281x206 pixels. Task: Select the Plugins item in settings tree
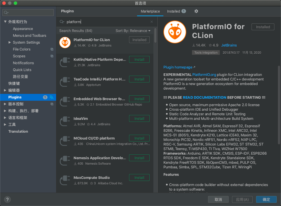tap(28, 97)
